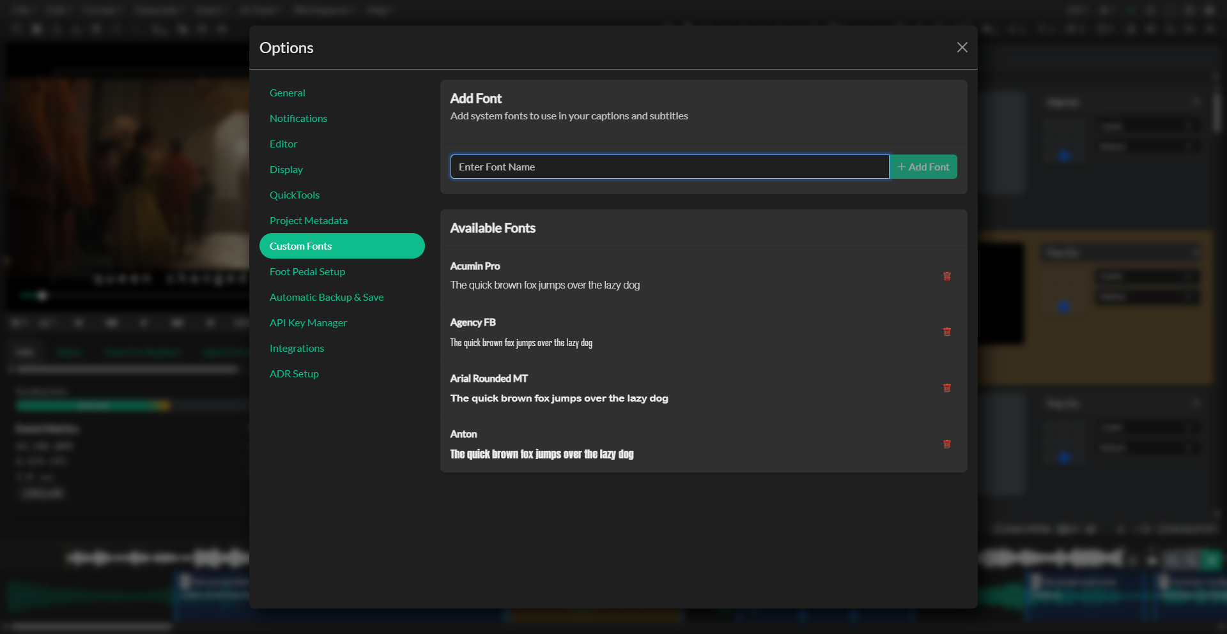Open Project Metadata settings

309,220
